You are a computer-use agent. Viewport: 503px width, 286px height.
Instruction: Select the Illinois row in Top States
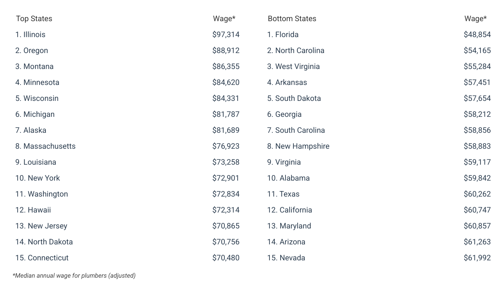[x=31, y=35]
